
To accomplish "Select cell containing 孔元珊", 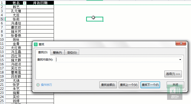I will (x=16, y=11).
